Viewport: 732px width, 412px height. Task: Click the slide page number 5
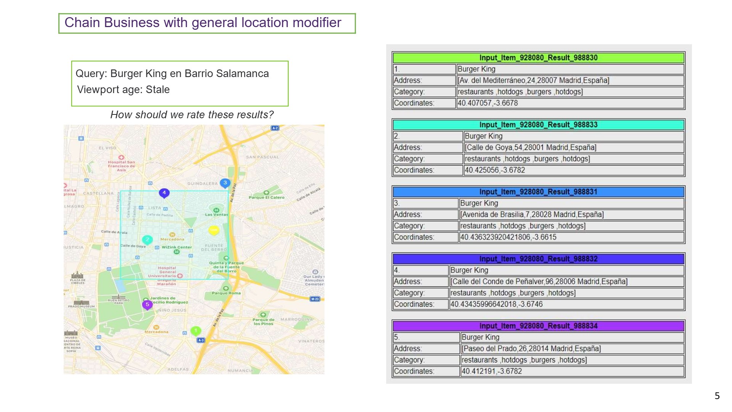[x=717, y=396]
